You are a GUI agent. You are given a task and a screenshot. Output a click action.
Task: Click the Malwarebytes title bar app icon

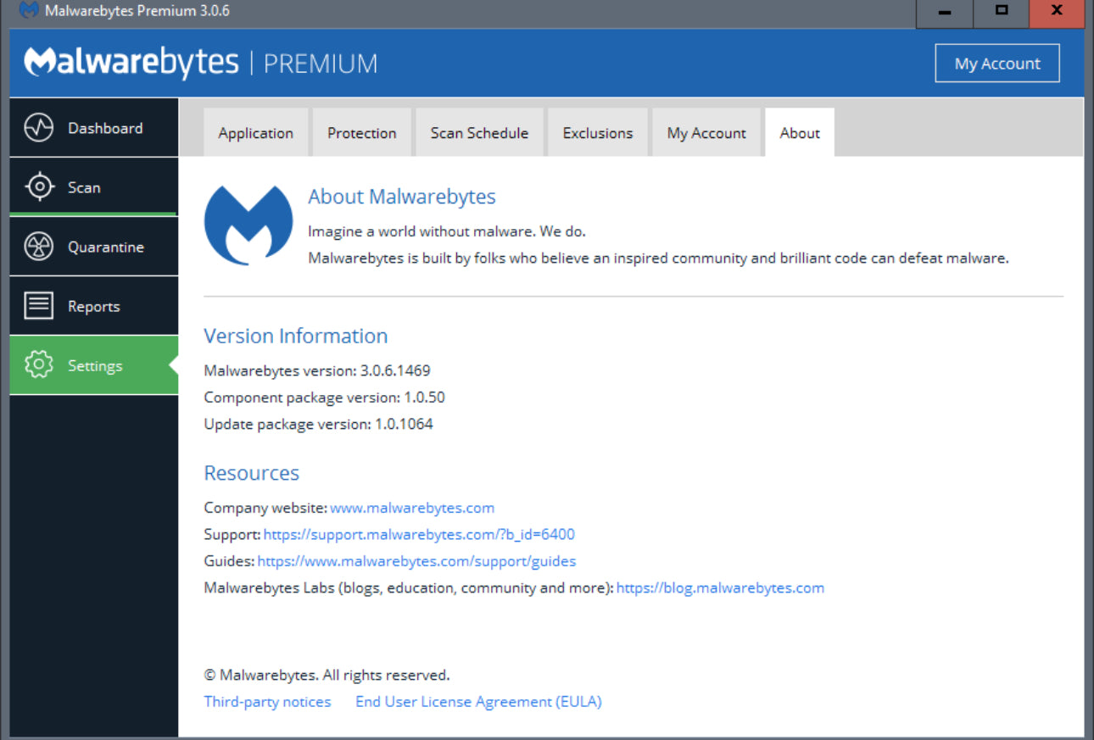pos(28,11)
